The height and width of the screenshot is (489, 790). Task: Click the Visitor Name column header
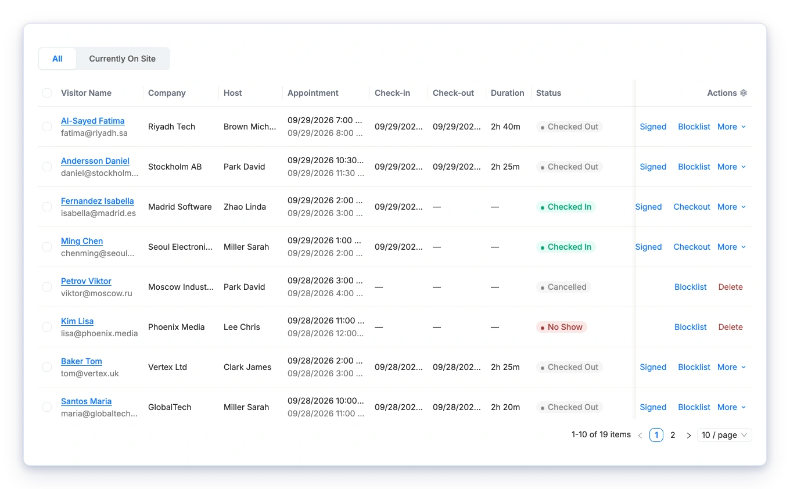pos(86,93)
